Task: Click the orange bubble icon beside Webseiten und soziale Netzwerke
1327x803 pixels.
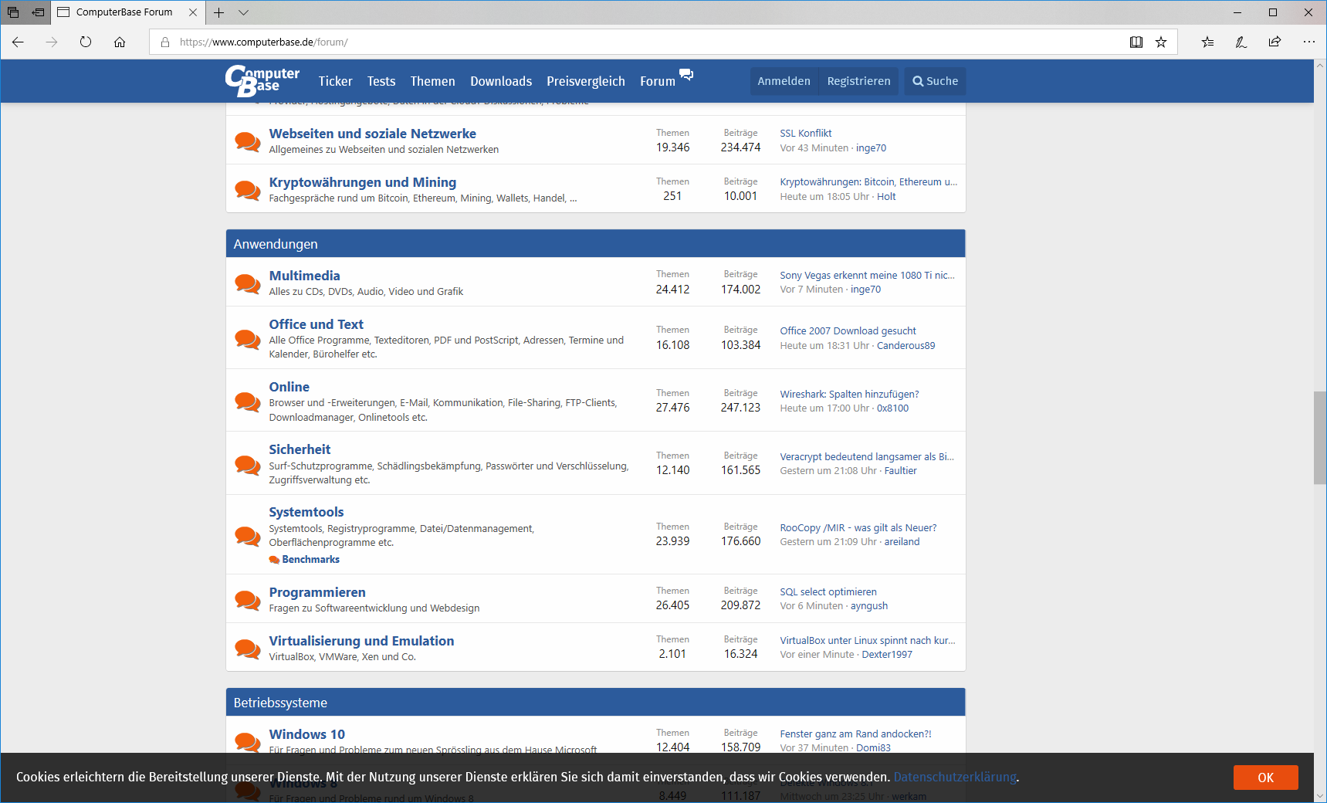Action: pos(248,141)
